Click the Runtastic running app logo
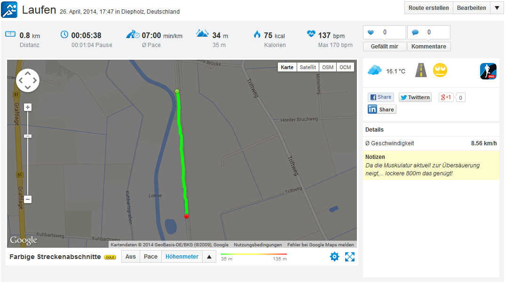Screen dimensions: 505x283 pos(9,9)
